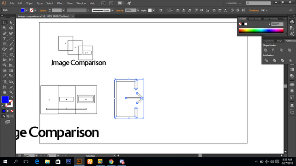Select the Eraser tool
This screenshot has width=296, height=166.
click(x=11, y=49)
